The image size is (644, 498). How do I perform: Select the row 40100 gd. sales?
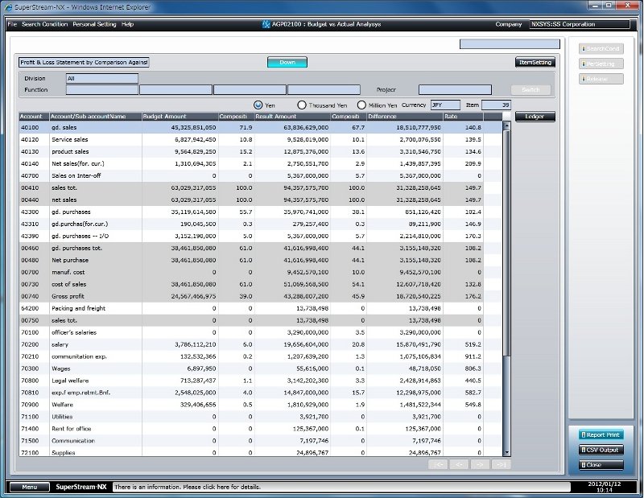pyautogui.click(x=260, y=128)
